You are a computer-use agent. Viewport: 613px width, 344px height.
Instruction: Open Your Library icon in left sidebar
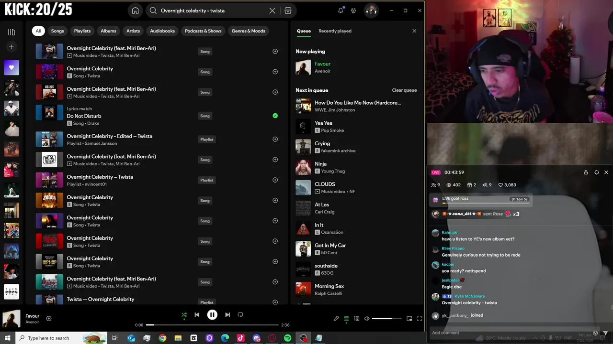(11, 32)
